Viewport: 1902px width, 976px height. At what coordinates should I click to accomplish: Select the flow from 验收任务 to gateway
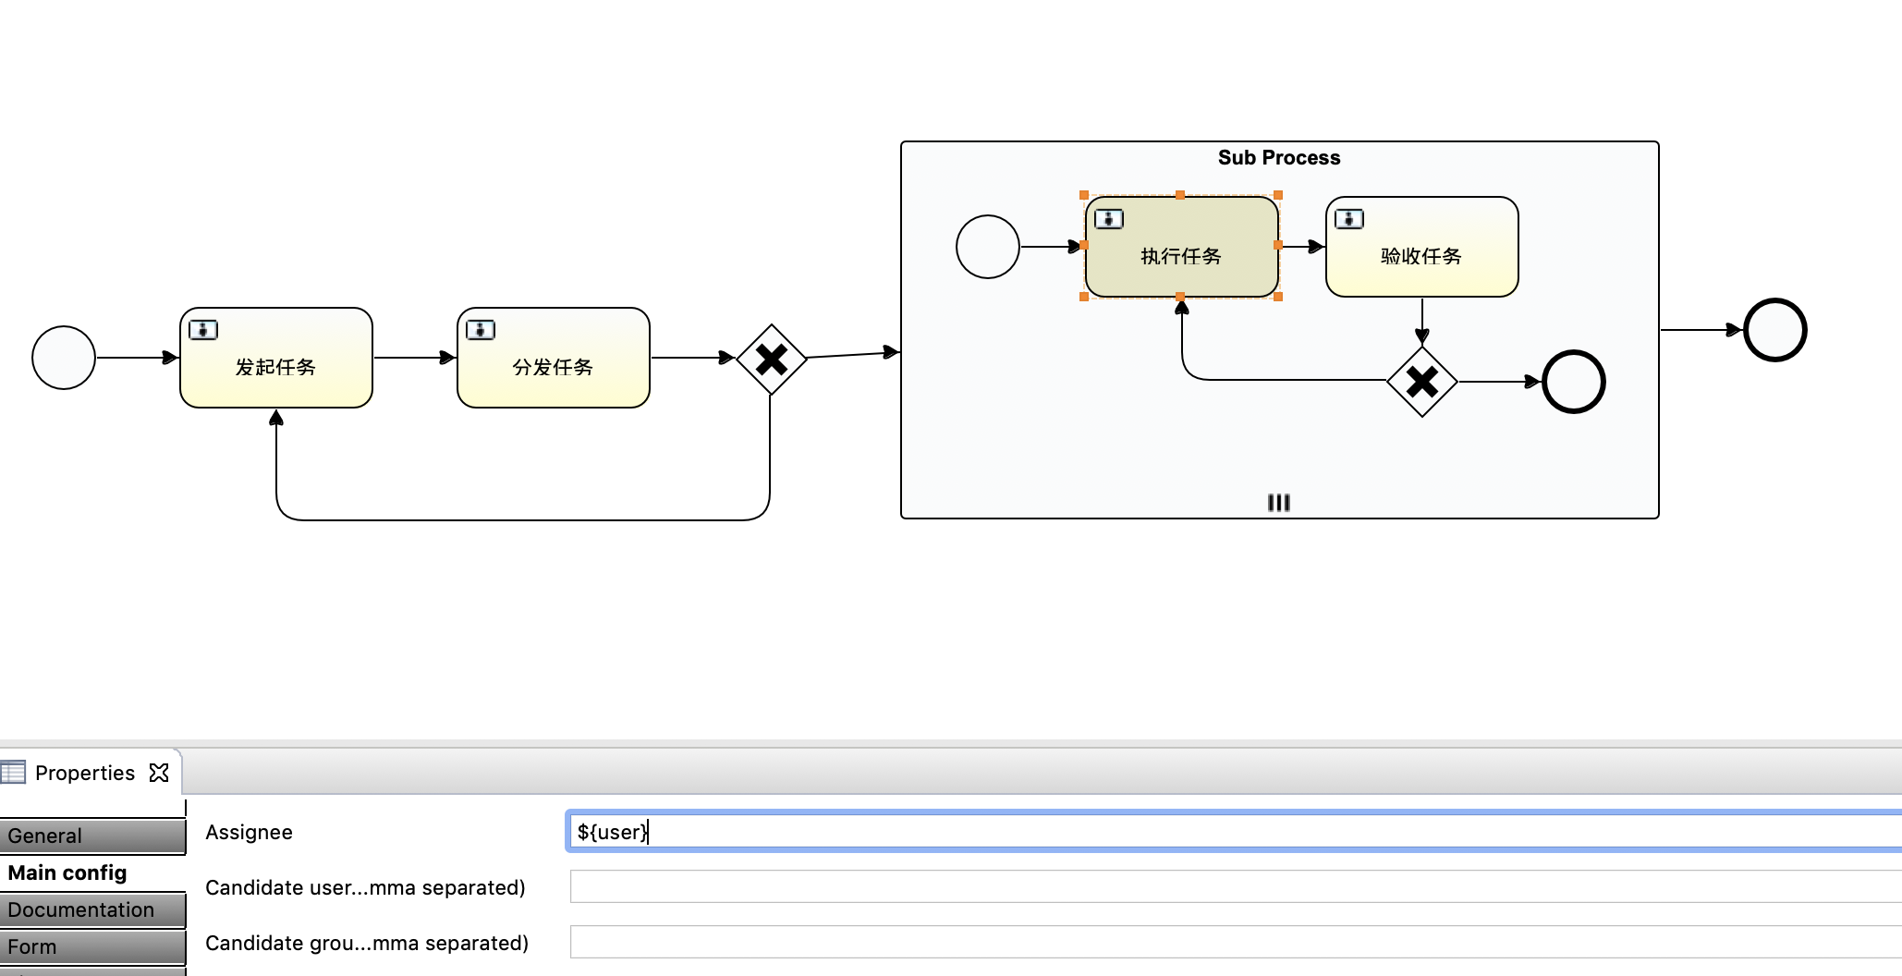1422,322
